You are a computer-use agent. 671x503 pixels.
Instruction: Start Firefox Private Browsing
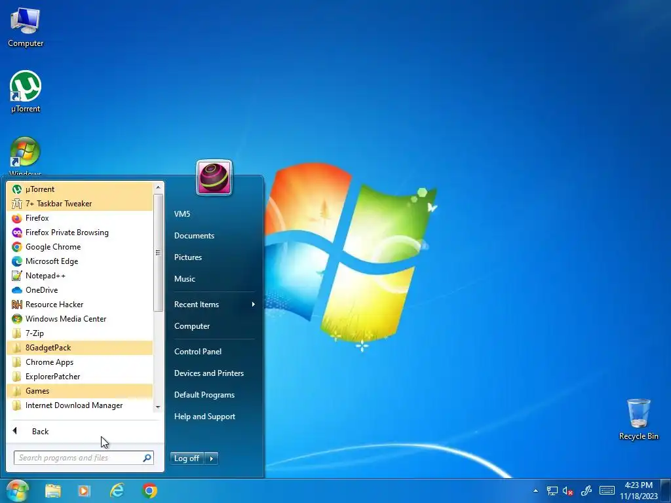(79, 233)
